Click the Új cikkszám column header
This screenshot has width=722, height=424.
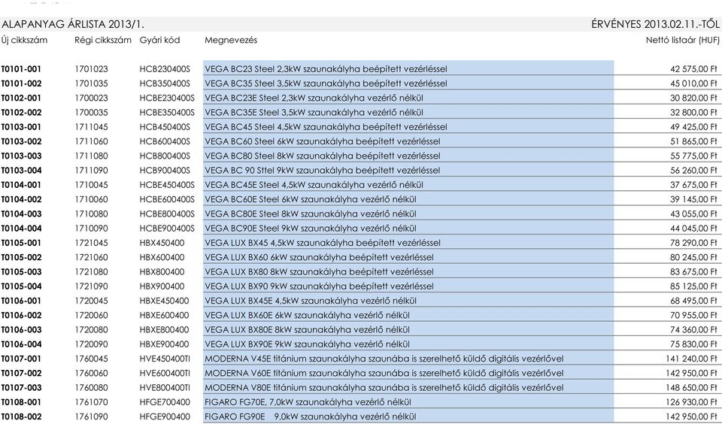tap(24, 40)
